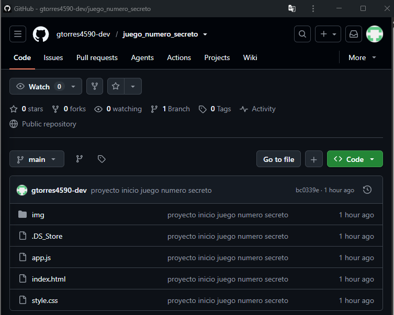The image size is (394, 315).
Task: Open owner gtorres4590-dev breadcrumb link
Action: click(x=83, y=34)
